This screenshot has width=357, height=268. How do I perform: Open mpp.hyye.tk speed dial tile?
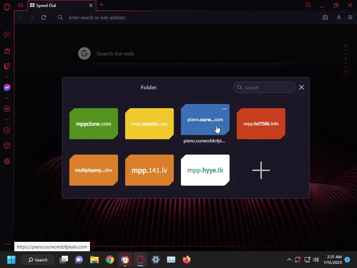(x=205, y=170)
